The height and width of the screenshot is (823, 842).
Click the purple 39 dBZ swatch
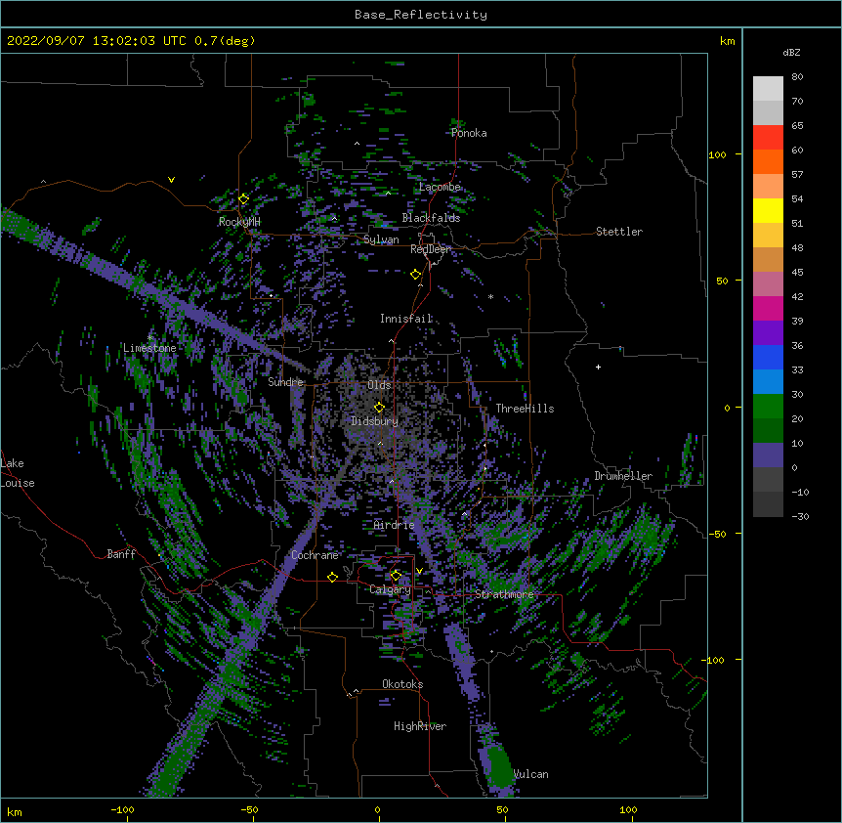pos(768,332)
